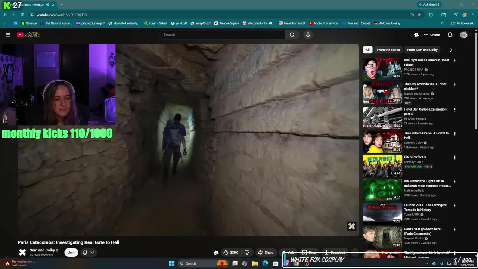Open the YouTube account avatar menu
The height and width of the screenshot is (269, 478).
tap(464, 35)
